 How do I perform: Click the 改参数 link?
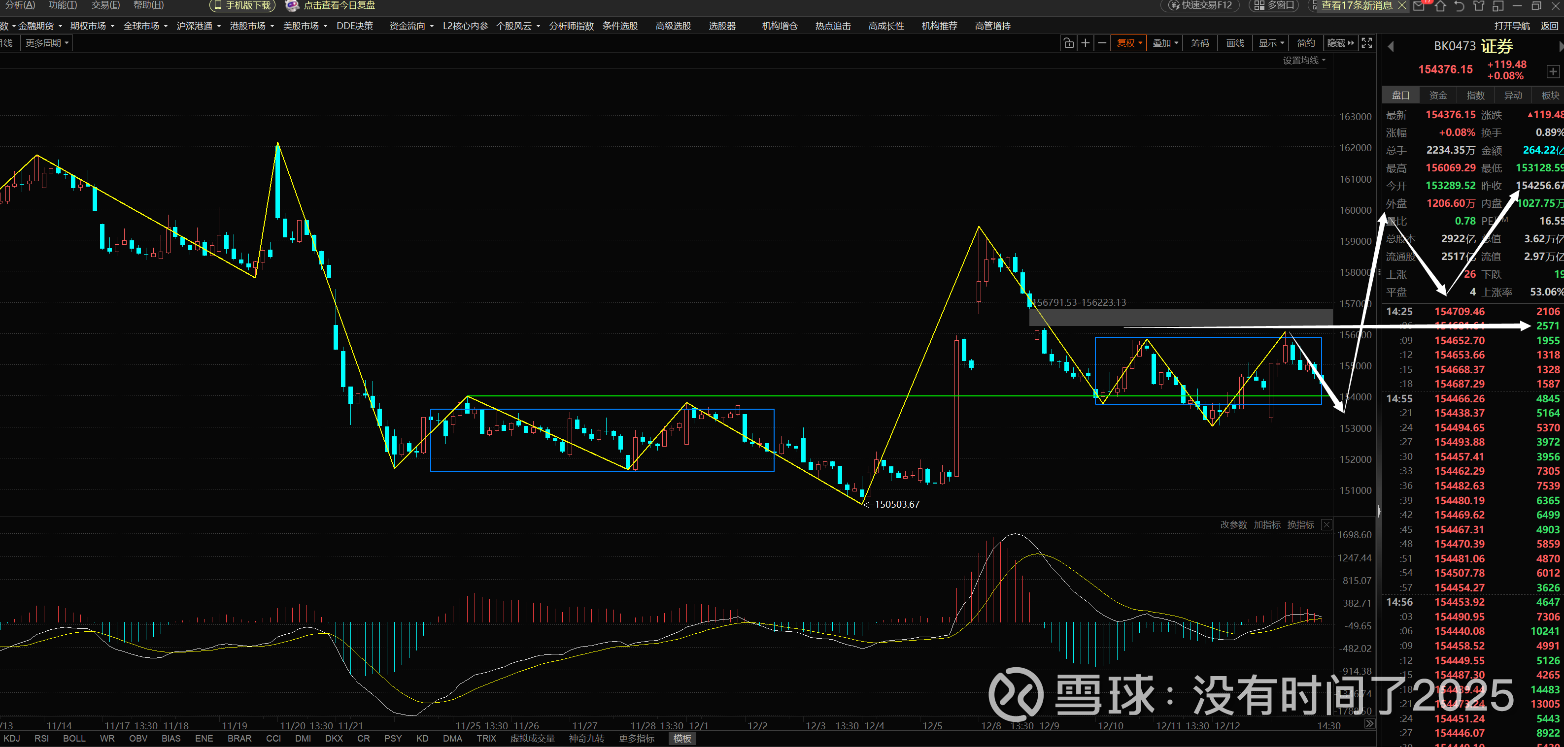coord(1233,525)
